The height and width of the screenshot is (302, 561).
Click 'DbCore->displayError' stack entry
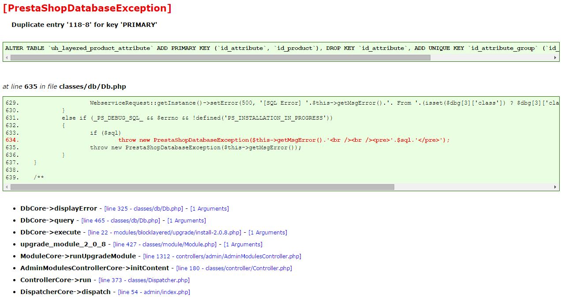tap(59, 209)
